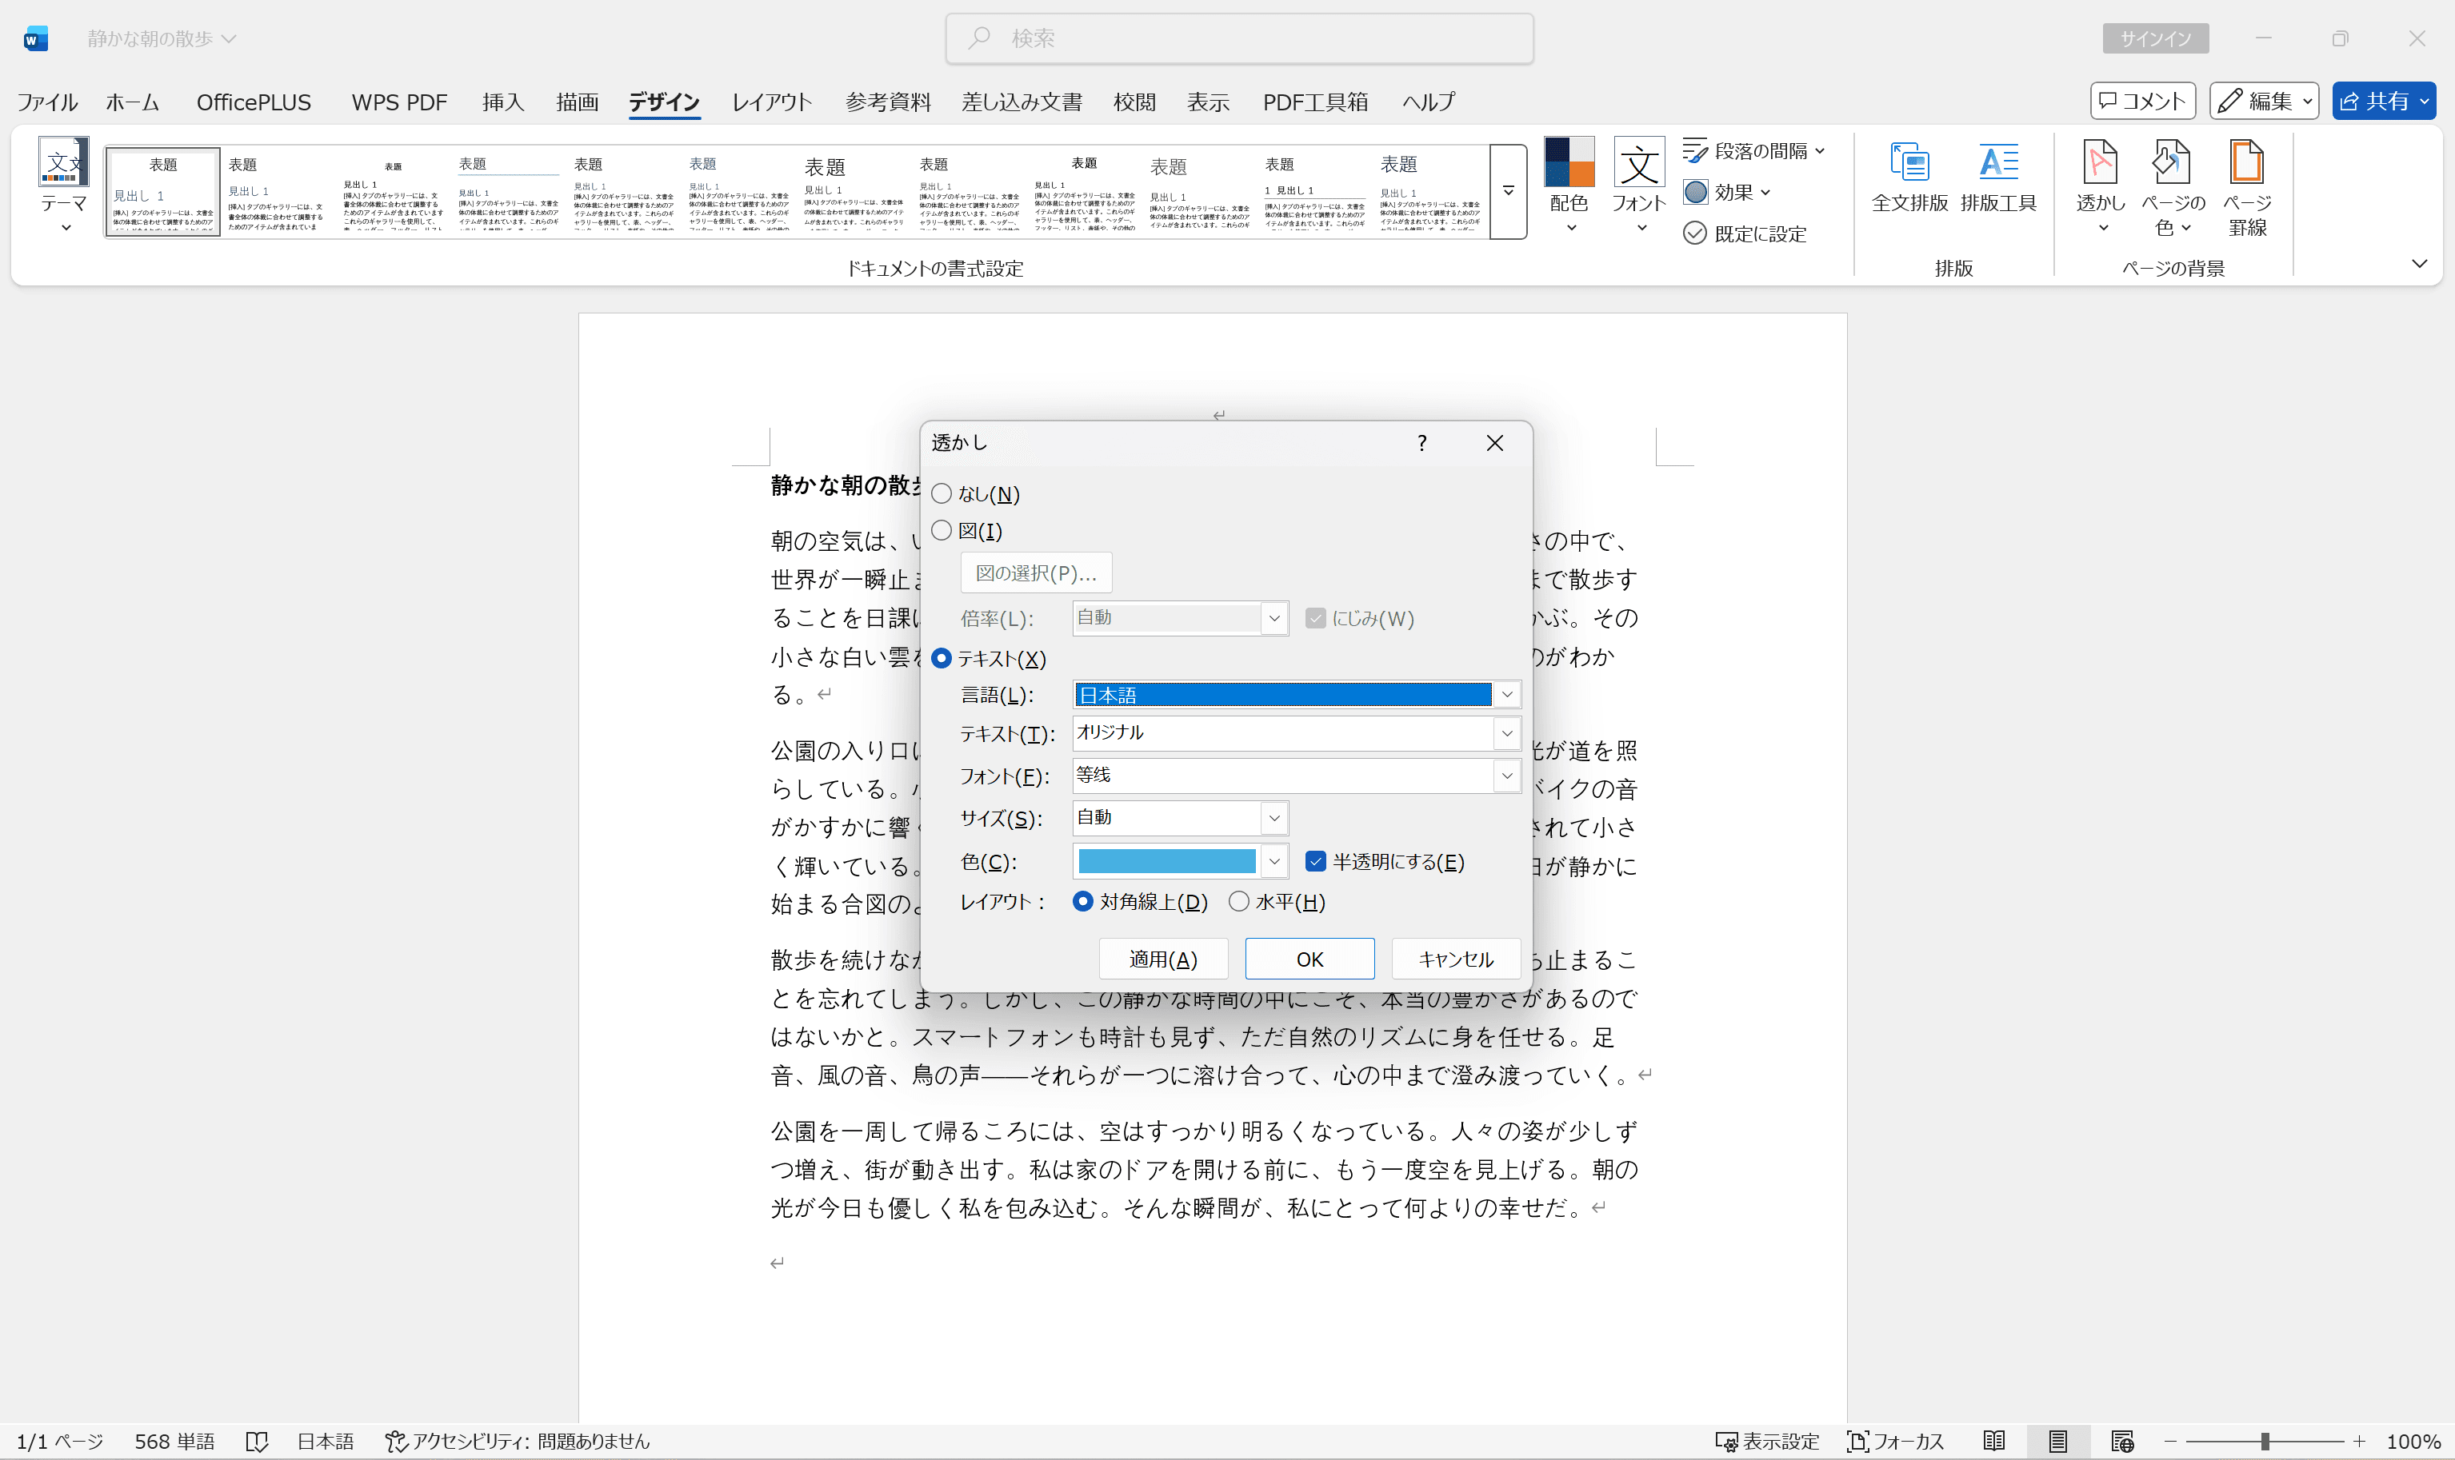
Task: Open the テーマ themes icon
Action: pyautogui.click(x=64, y=163)
